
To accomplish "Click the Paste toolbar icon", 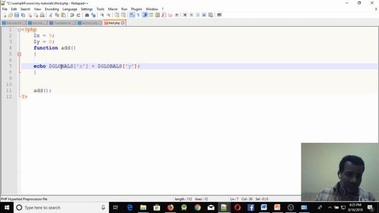I will pos(63,15).
